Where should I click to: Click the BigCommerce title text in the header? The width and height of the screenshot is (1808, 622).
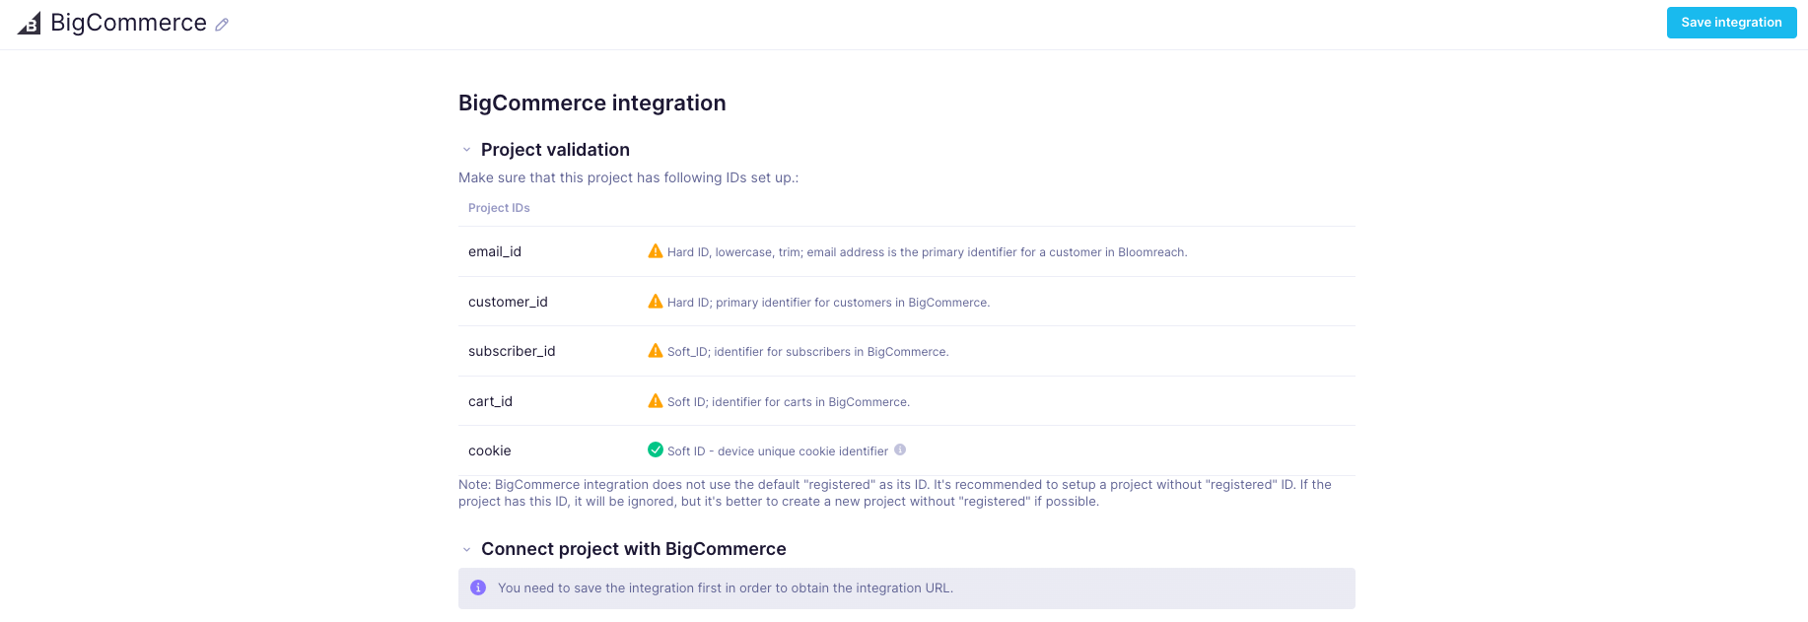click(128, 23)
